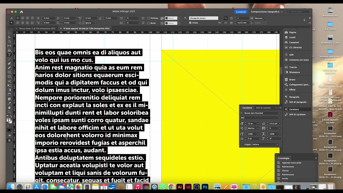Screen dimensions: 343x193
Task: Select the Rectangle Frame tool
Action: [x=9, y=72]
